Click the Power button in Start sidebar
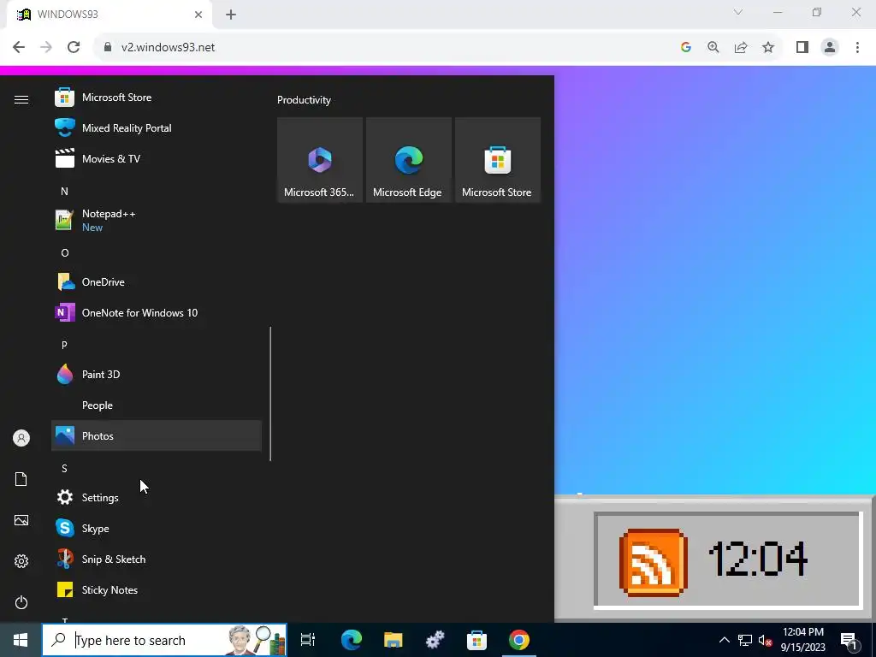Viewport: 876px width, 657px height. click(x=21, y=602)
